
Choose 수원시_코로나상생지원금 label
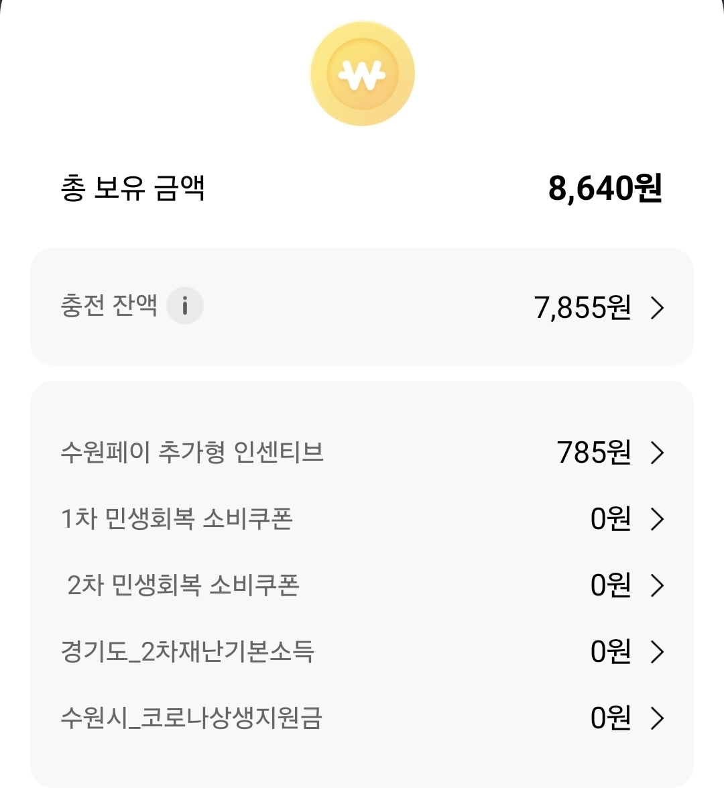click(x=192, y=718)
